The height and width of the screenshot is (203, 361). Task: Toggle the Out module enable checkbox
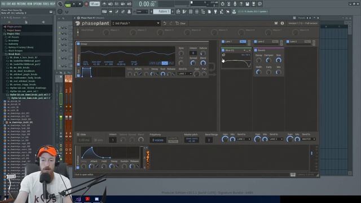(78, 76)
